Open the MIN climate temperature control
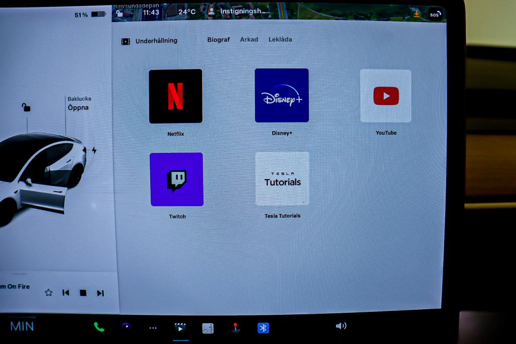 coord(22,326)
